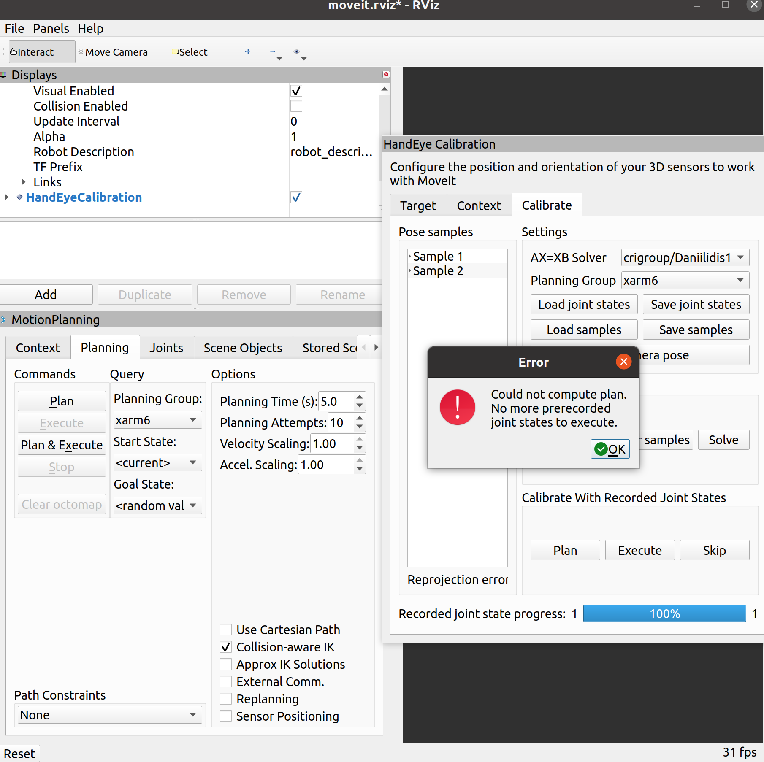Screen dimensions: 764x762
Task: Toggle the Visual Enabled checkbox
Action: (x=296, y=91)
